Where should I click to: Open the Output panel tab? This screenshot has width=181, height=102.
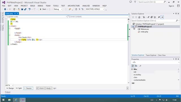point(8,92)
